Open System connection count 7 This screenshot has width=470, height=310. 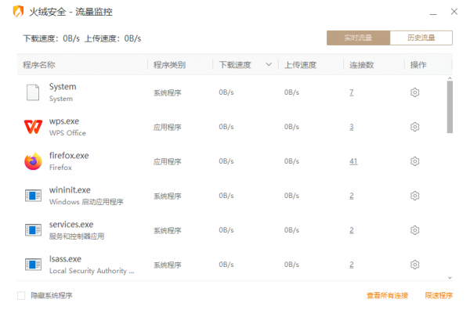[x=351, y=92]
